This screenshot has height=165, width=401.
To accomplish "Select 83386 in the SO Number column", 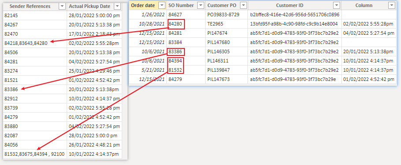I will click(x=186, y=51).
